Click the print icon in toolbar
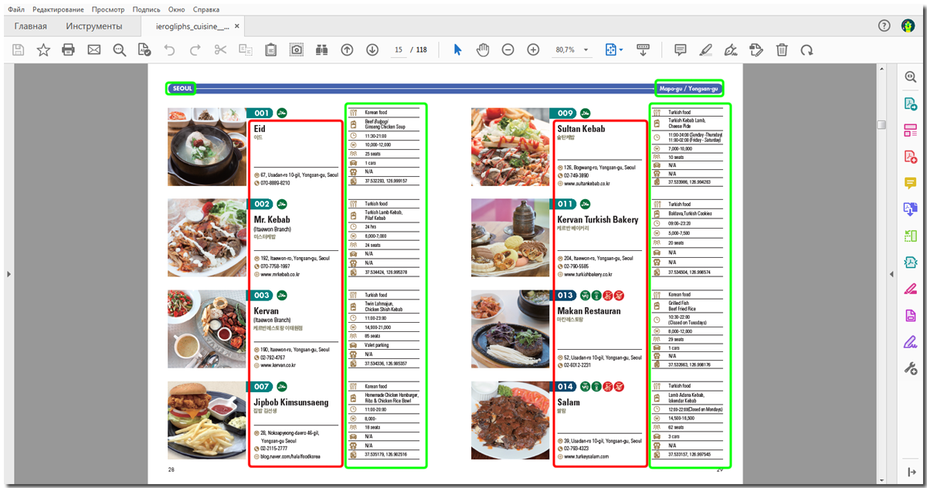The image size is (927, 488). point(69,50)
